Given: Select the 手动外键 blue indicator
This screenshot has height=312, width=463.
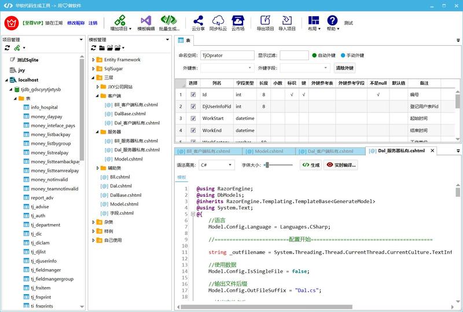Looking at the screenshot, I should (343, 55).
